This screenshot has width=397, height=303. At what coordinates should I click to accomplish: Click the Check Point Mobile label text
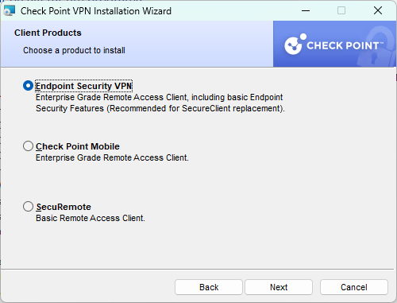[78, 146]
